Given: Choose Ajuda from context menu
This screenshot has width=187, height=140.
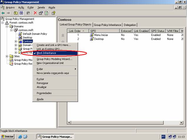Looking at the screenshot, I should pyautogui.click(x=55, y=99).
